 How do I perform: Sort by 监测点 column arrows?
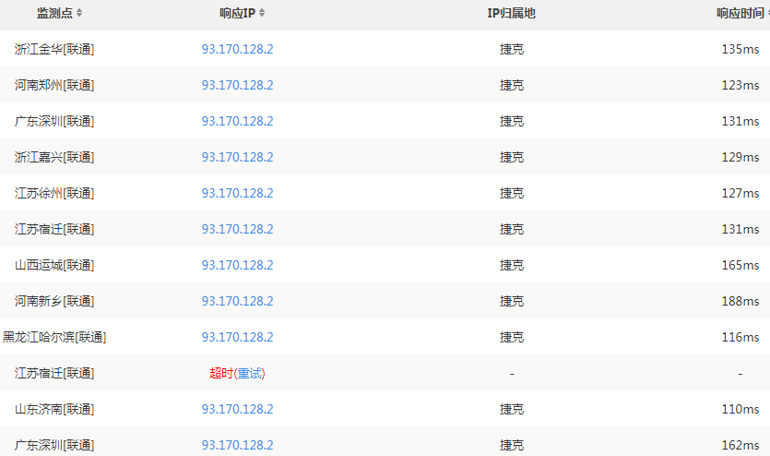point(79,13)
